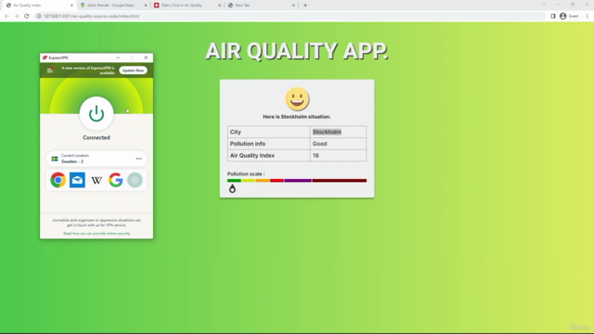This screenshot has height=334, width=594.
Task: Close the IQAir tab
Action: point(219,6)
